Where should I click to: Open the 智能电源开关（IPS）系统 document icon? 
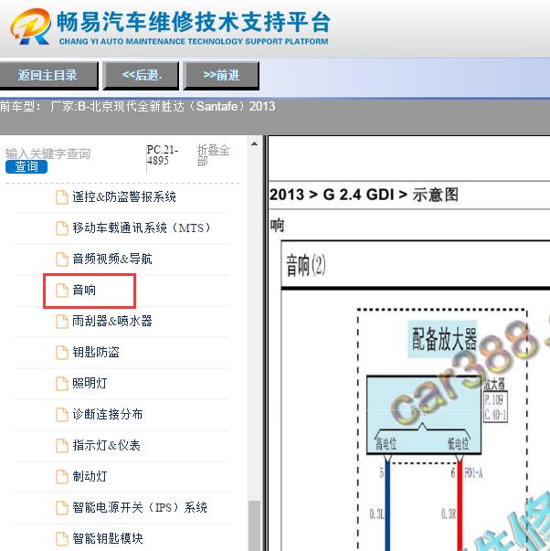(x=62, y=507)
